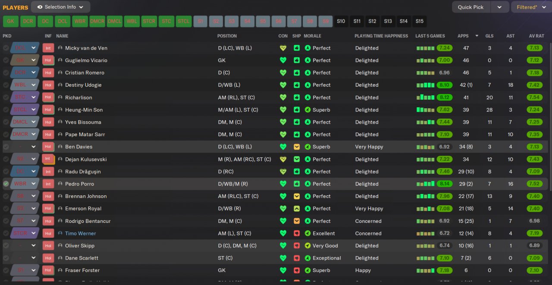Toggle the green picked checkmark for Pedro Porro
This screenshot has height=285, width=552.
tap(6, 184)
